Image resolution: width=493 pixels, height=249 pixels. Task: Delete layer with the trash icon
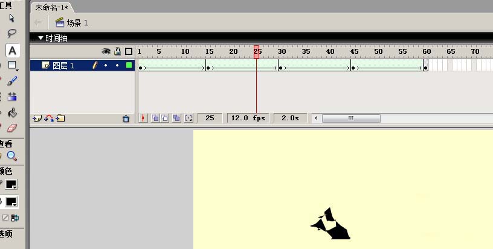click(126, 118)
